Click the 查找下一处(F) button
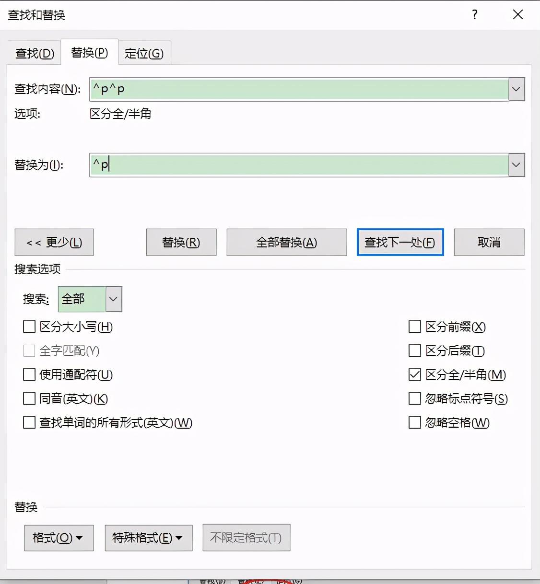This screenshot has width=540, height=584. (x=400, y=242)
